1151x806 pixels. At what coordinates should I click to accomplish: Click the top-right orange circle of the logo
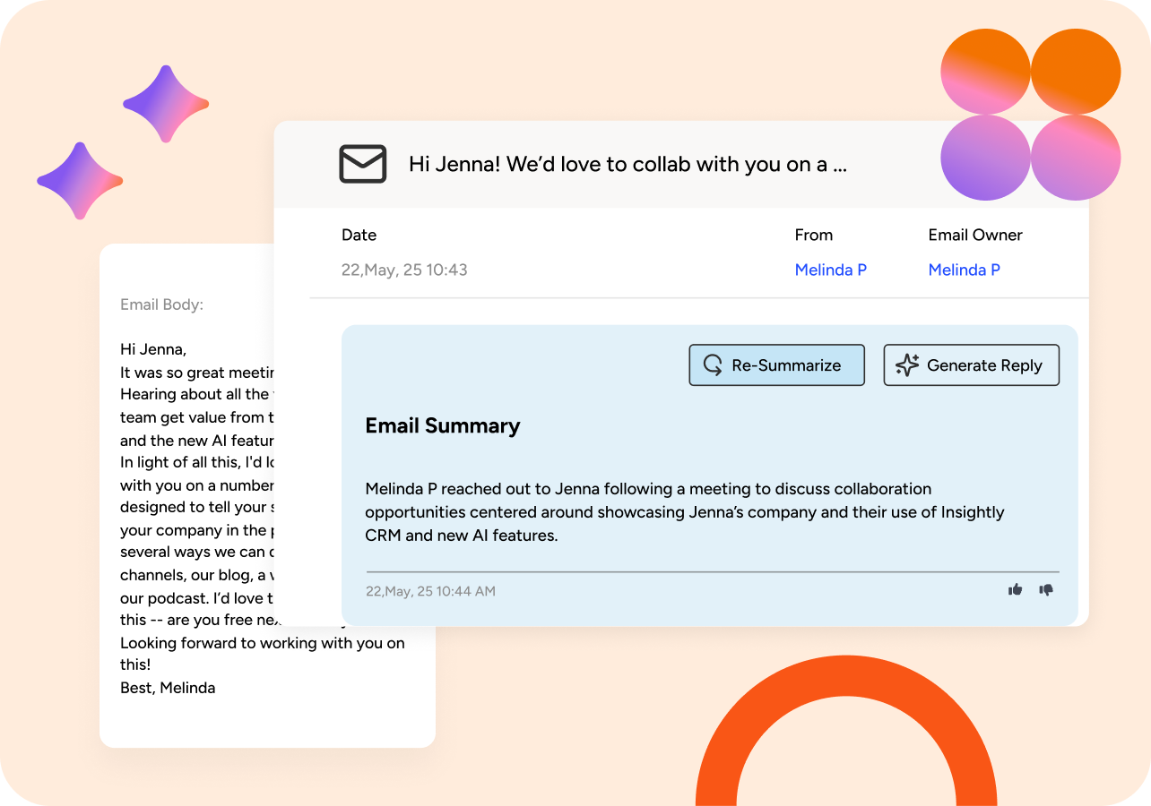tap(1075, 72)
